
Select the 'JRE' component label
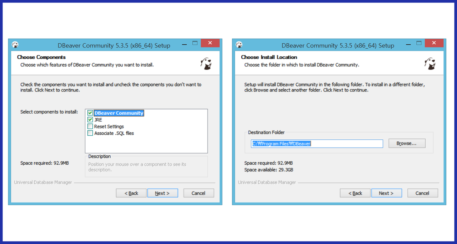pos(98,120)
